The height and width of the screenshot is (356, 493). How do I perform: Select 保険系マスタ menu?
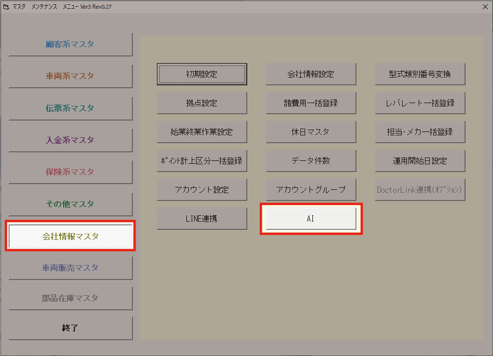(x=70, y=172)
